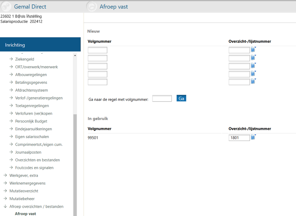Open Overzichten en bestanden item
This screenshot has width=296, height=216.
coord(38,160)
